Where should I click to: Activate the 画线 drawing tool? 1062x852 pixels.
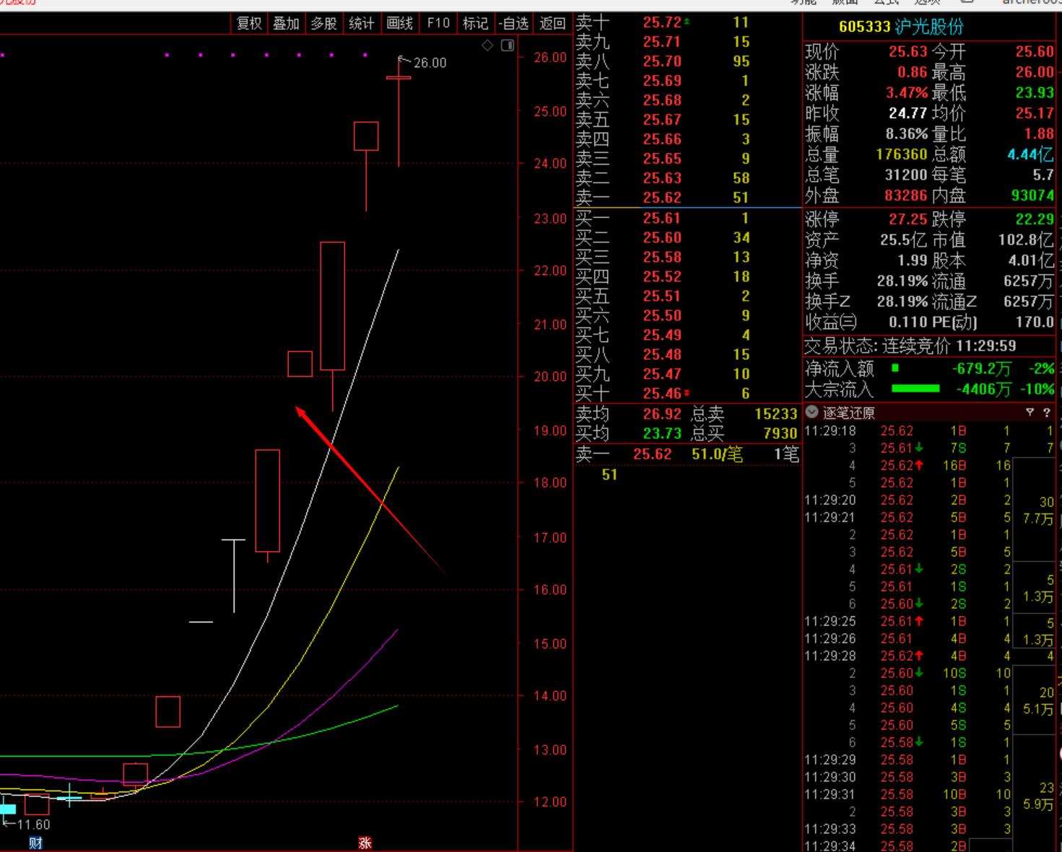click(399, 23)
